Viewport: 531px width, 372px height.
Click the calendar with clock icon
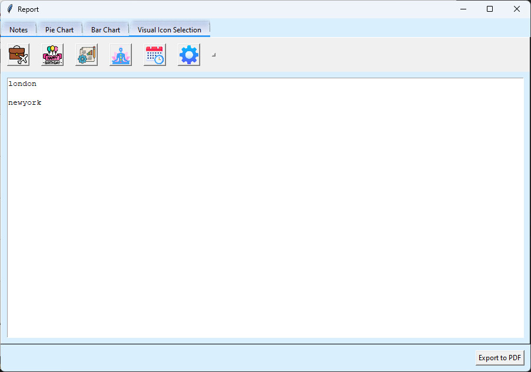[x=154, y=54]
